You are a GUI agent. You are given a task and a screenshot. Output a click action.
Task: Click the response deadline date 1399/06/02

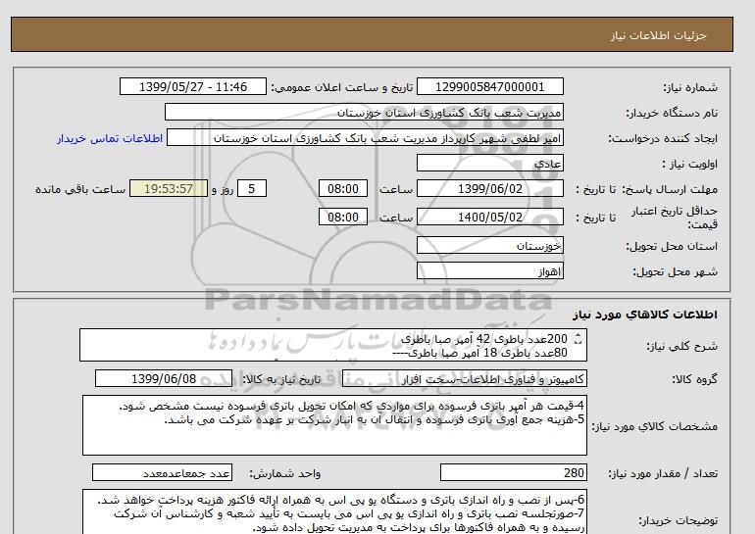click(489, 188)
